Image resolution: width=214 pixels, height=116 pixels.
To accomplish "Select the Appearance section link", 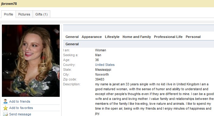I will (92, 37).
